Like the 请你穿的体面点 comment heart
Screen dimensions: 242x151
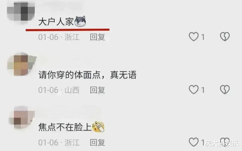click(x=194, y=89)
